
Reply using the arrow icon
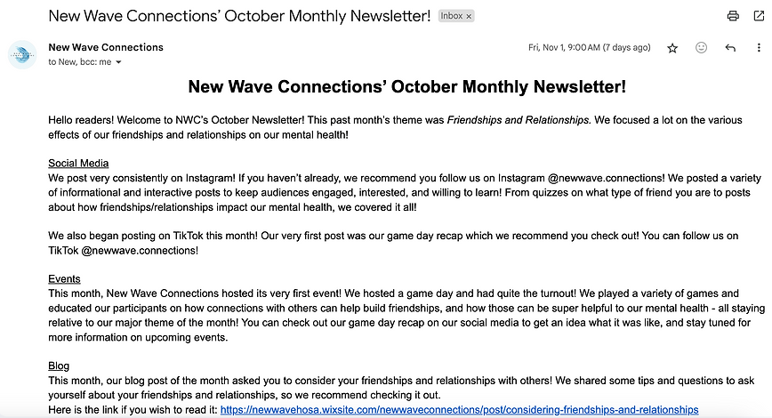tap(730, 48)
